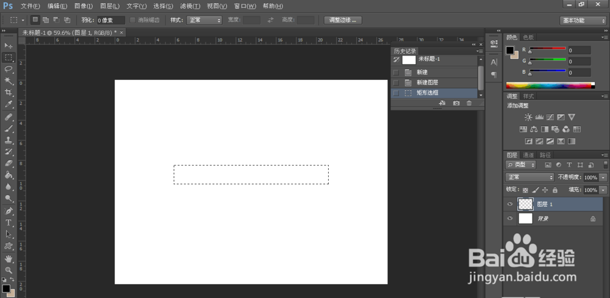This screenshot has width=610, height=298.
Task: Open the 不透明度 opacity slider arrow
Action: pos(603,177)
